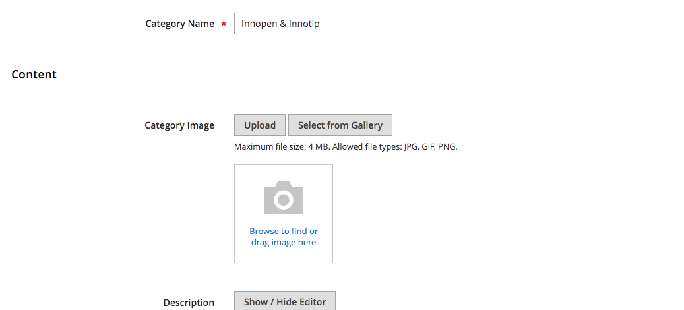The width and height of the screenshot is (684, 310).
Task: Focus the Category Name input field
Action: 447,24
